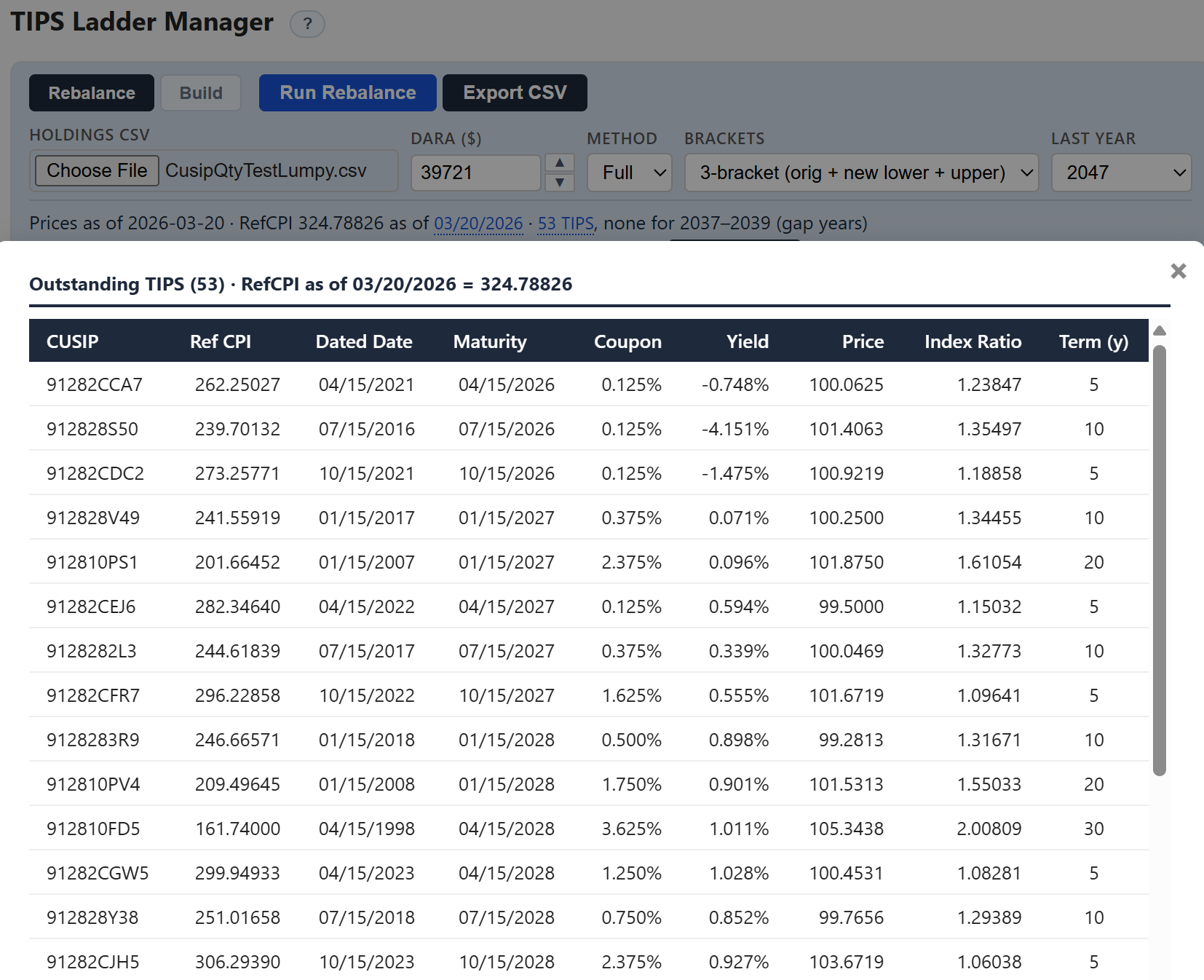Select CUSIP 912810FD5 cell
1204x980 pixels.
pyautogui.click(x=93, y=829)
